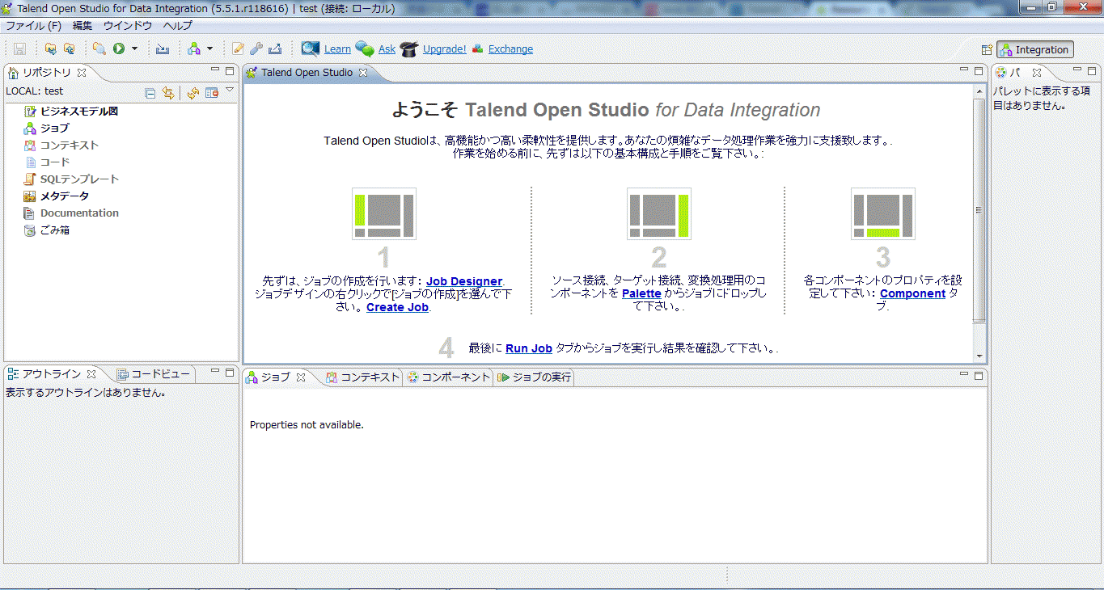Click the repository Refresh icon
The width and height of the screenshot is (1104, 590).
point(193,93)
